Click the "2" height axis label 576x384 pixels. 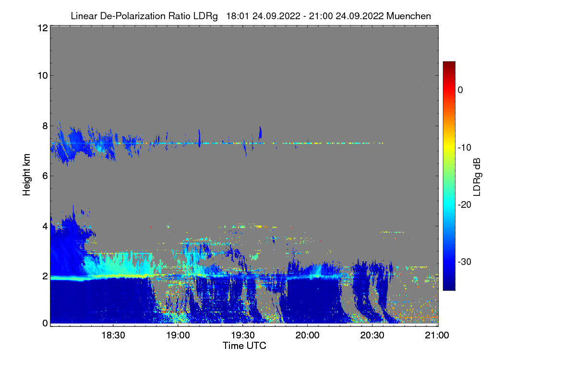point(44,276)
